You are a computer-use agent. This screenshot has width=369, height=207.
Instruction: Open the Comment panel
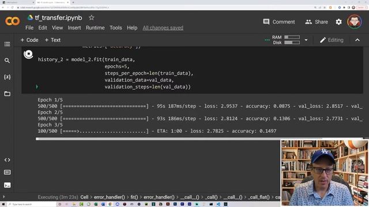click(279, 22)
